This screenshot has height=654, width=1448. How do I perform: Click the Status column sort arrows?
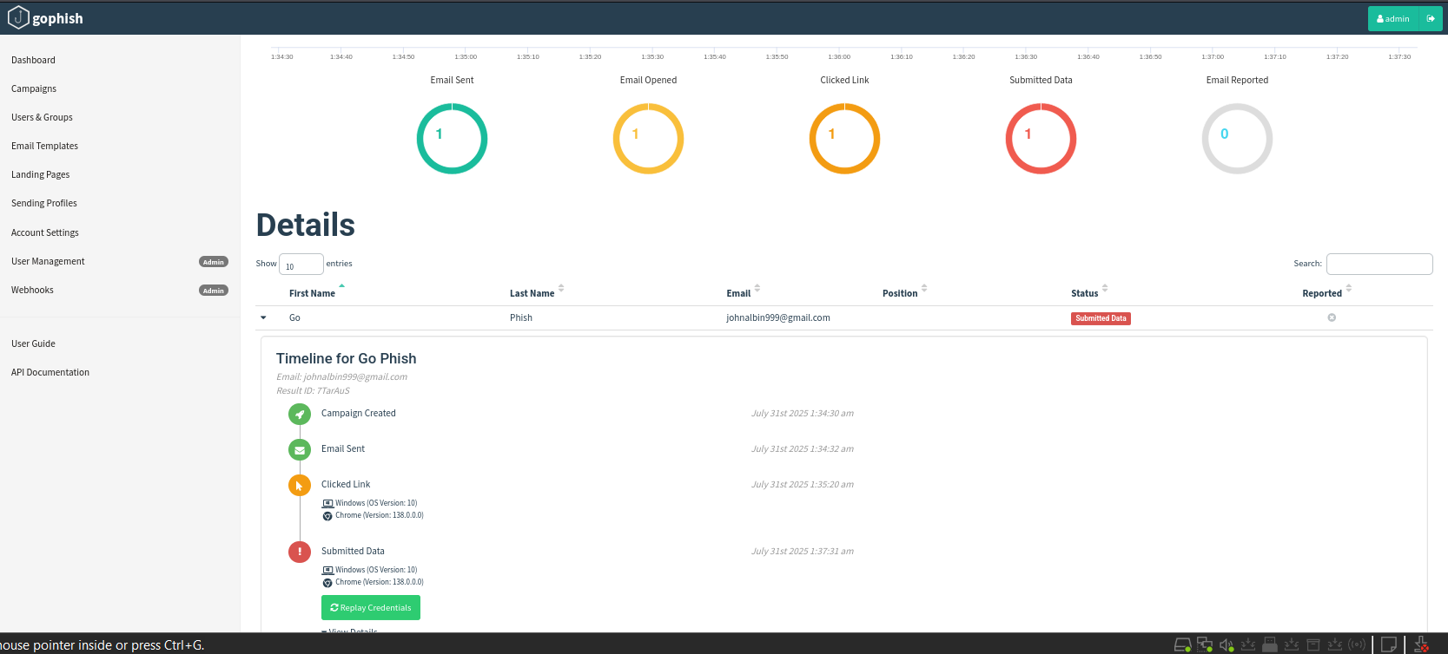tap(1105, 288)
